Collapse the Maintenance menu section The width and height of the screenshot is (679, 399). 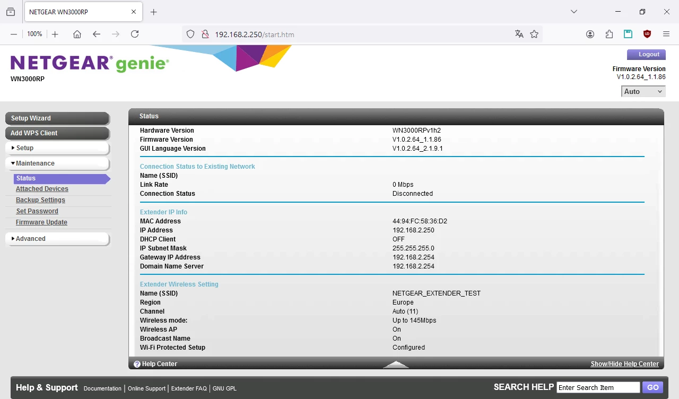click(x=57, y=163)
